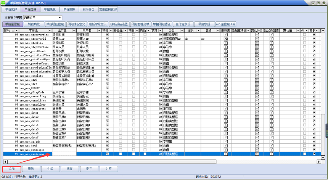Switch to 单据来源 tab

pyautogui.click(x=50, y=10)
